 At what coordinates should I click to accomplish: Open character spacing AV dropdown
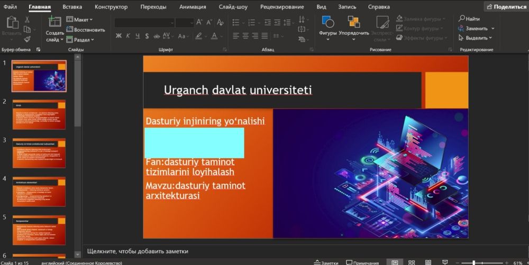point(168,36)
